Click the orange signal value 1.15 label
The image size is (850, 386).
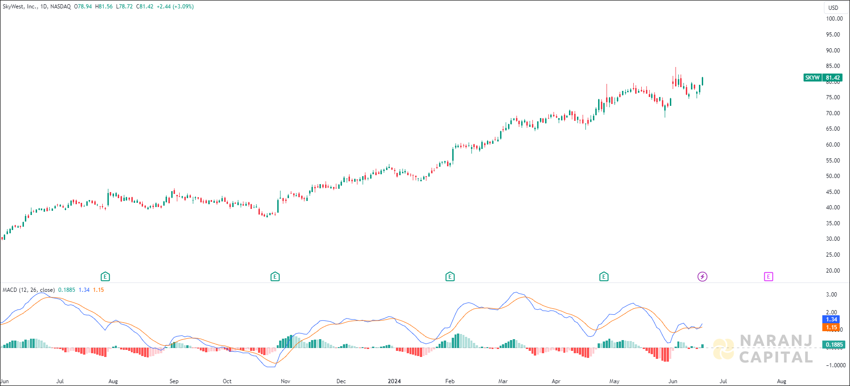pyautogui.click(x=832, y=327)
